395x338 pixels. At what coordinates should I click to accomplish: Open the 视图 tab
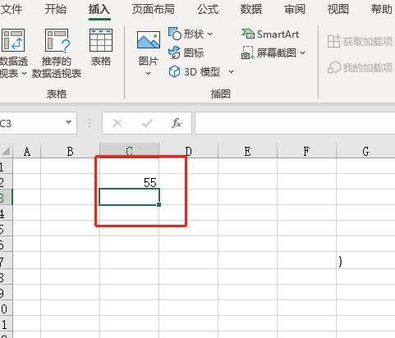pyautogui.click(x=338, y=10)
